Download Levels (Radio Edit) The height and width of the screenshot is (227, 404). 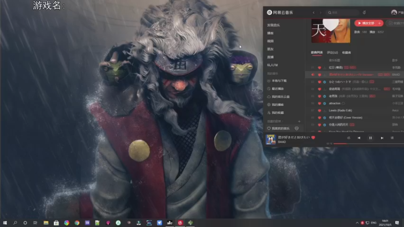pyautogui.click(x=325, y=110)
